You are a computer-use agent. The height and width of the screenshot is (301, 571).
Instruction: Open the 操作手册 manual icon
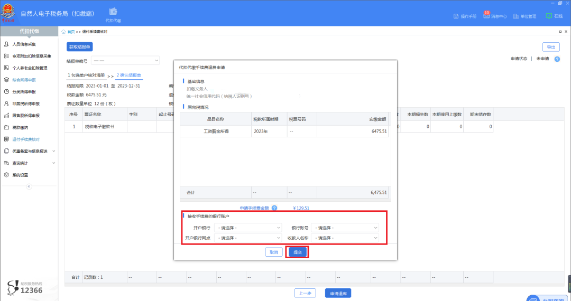click(x=456, y=16)
